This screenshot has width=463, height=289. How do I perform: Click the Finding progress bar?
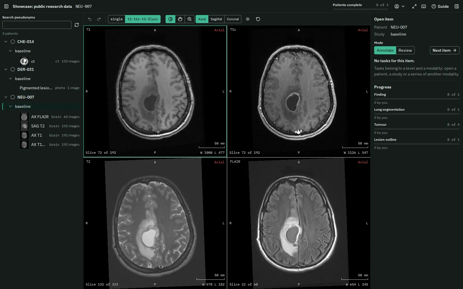pyautogui.click(x=417, y=99)
